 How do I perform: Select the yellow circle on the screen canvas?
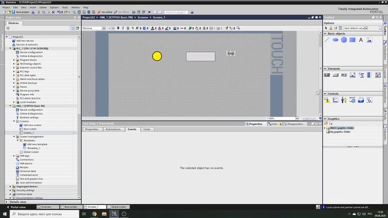click(x=157, y=56)
